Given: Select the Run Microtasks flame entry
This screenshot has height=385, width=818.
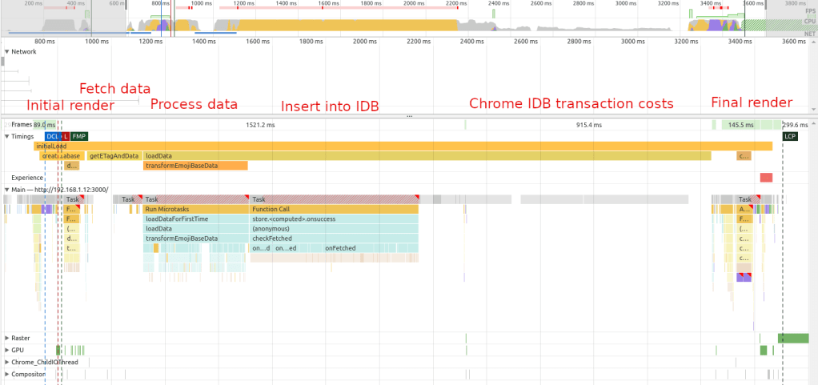Looking at the screenshot, I should (x=196, y=209).
